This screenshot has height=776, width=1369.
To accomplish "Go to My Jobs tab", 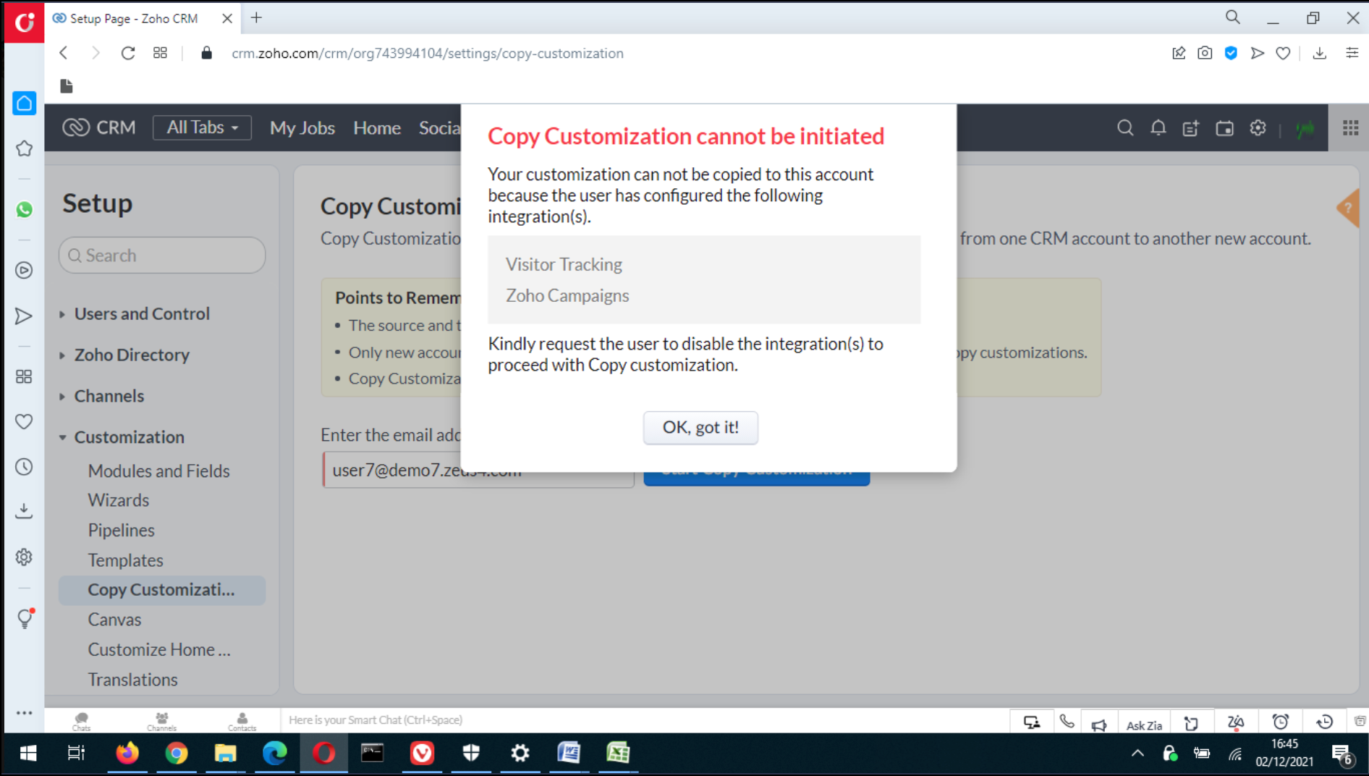I will pyautogui.click(x=302, y=128).
